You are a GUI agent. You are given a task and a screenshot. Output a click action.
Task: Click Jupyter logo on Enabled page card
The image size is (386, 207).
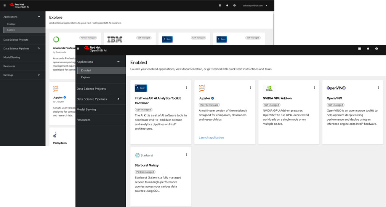(202, 88)
